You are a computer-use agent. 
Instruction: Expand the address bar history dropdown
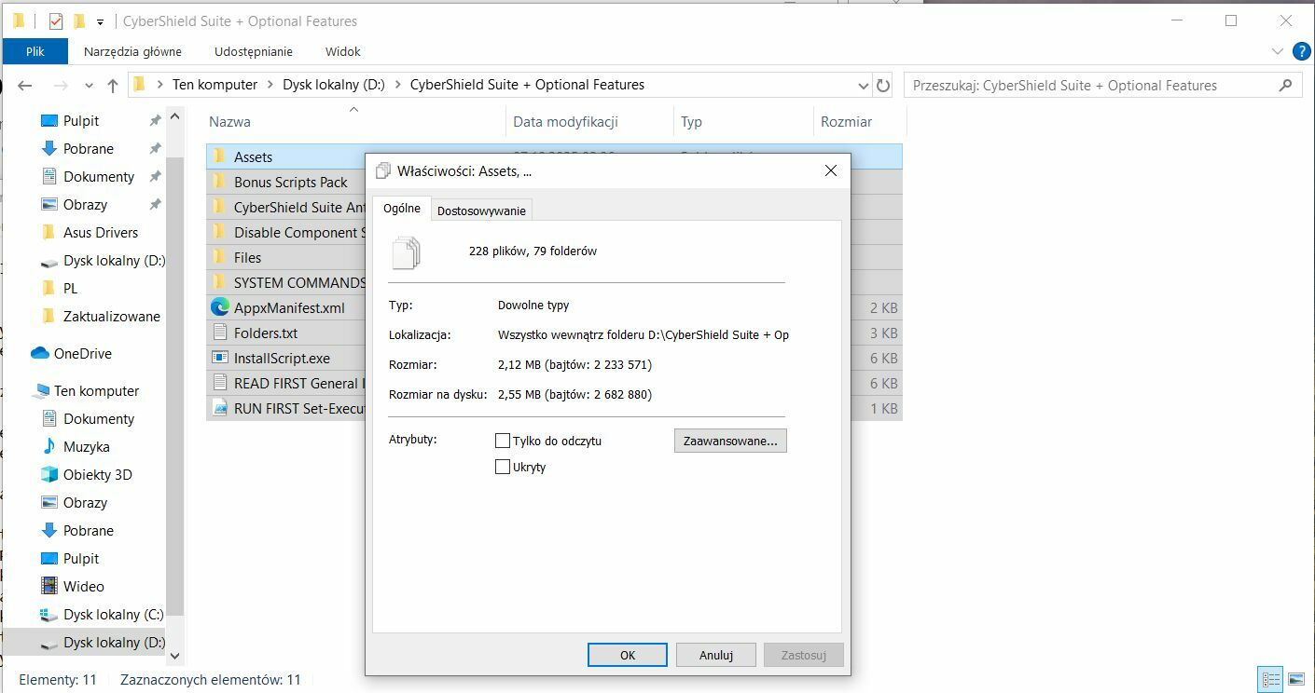[864, 85]
